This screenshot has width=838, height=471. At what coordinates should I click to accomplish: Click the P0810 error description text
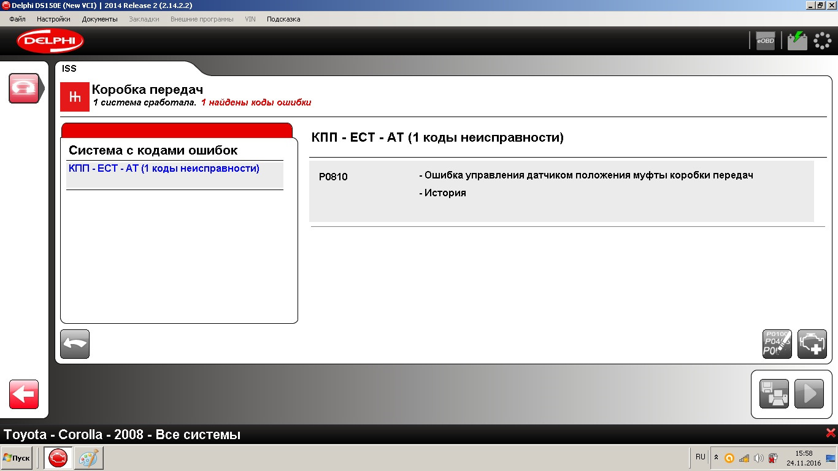(586, 175)
